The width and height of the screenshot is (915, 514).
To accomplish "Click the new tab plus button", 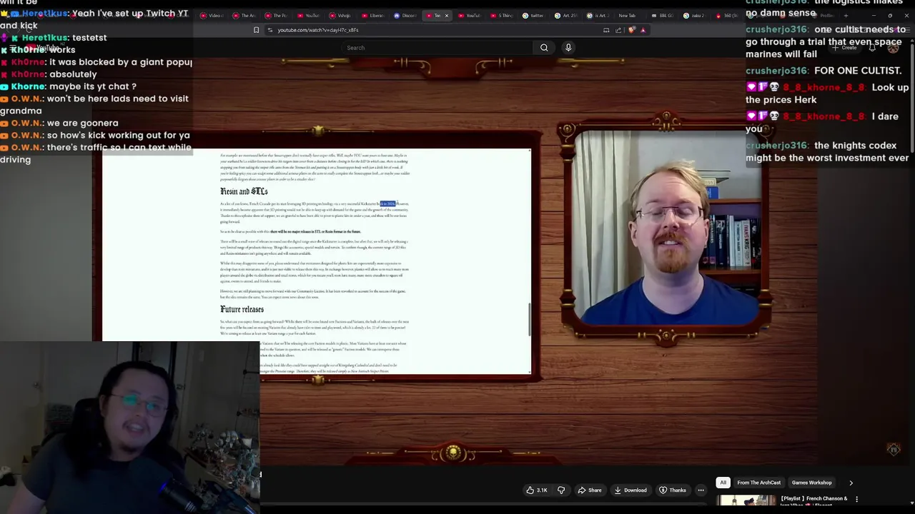I will (846, 16).
